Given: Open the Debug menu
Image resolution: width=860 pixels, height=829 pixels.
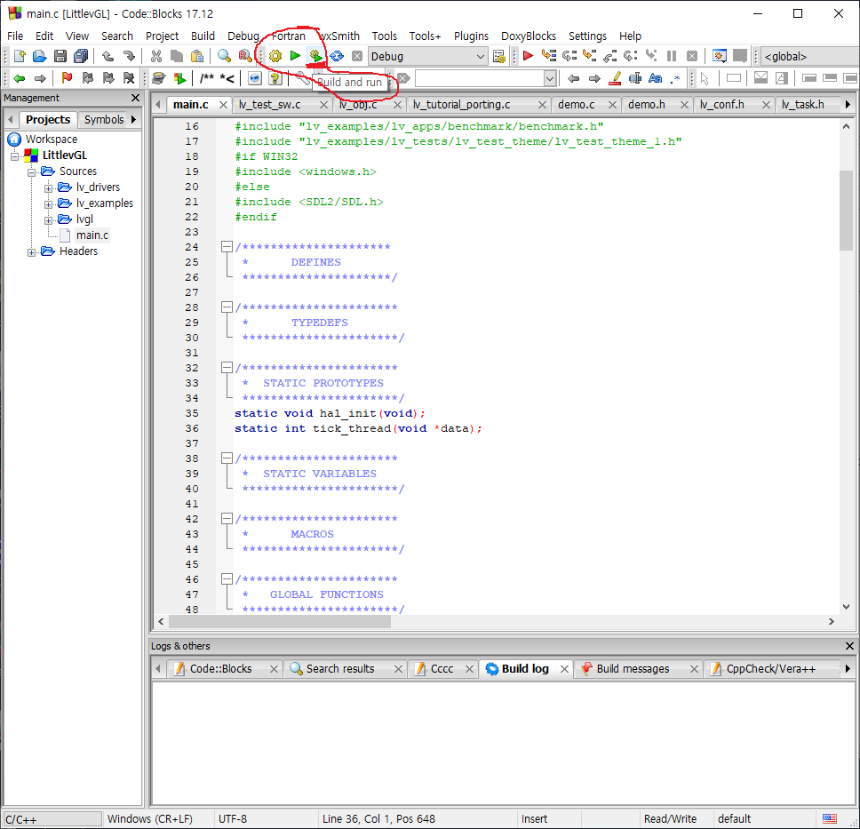Looking at the screenshot, I should 243,36.
